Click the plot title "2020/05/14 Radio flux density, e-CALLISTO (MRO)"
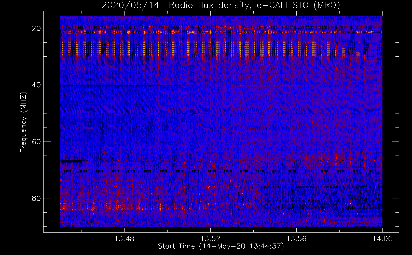This screenshot has height=255, width=412. coord(221,5)
